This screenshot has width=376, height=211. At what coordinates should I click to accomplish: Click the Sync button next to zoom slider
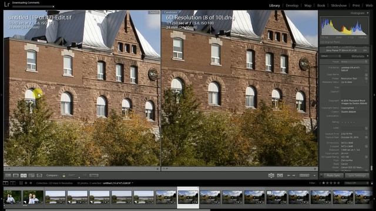(x=94, y=175)
